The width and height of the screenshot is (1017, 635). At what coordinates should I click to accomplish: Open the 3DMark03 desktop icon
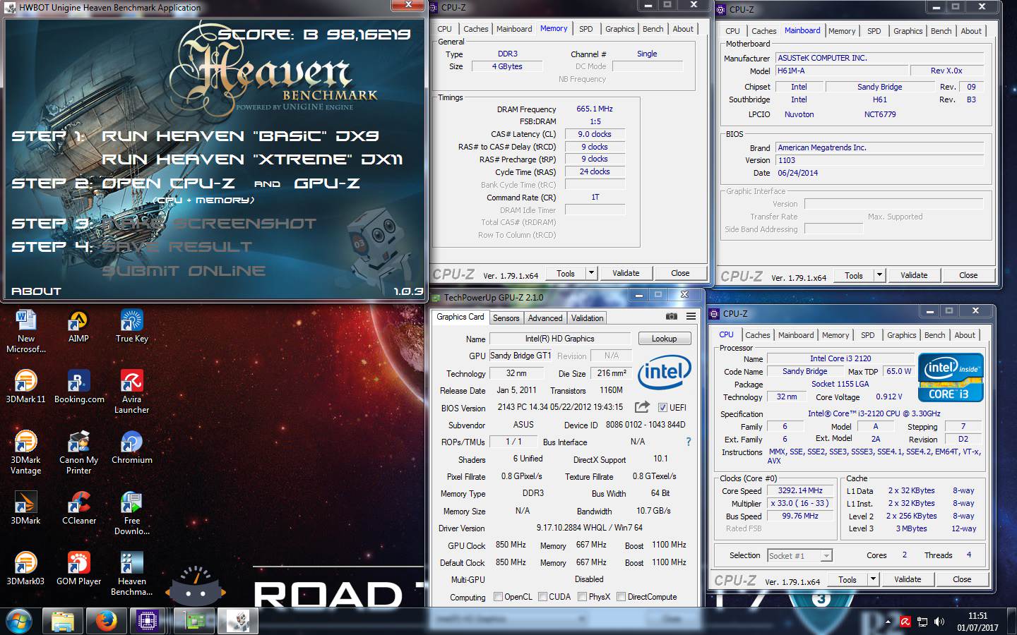[x=26, y=569]
